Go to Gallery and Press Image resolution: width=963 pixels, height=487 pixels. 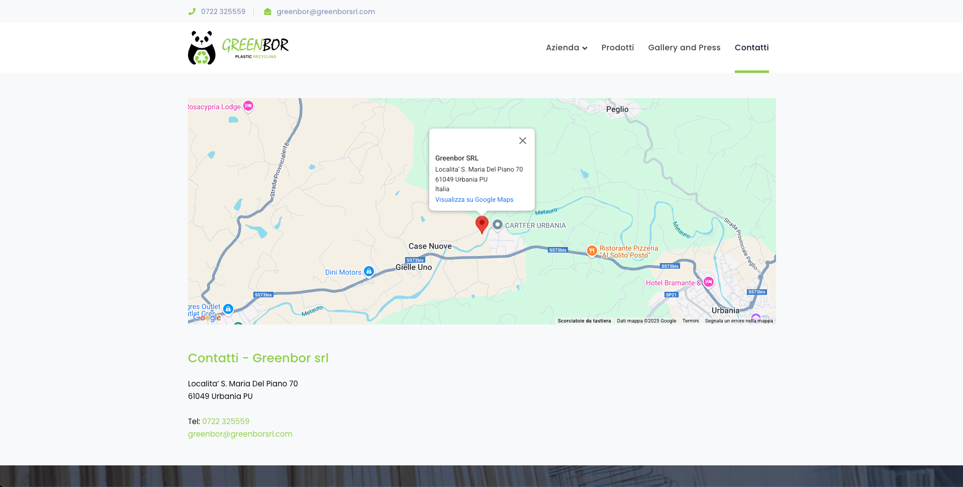(684, 47)
